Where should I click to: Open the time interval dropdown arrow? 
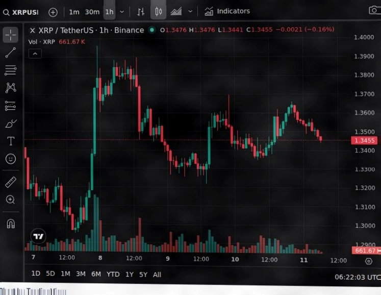tap(122, 12)
